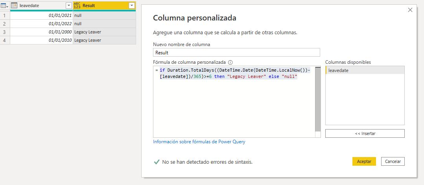Click the ABC123 data type icon of the Result column
The width and height of the screenshot is (424, 185).
(x=77, y=6)
